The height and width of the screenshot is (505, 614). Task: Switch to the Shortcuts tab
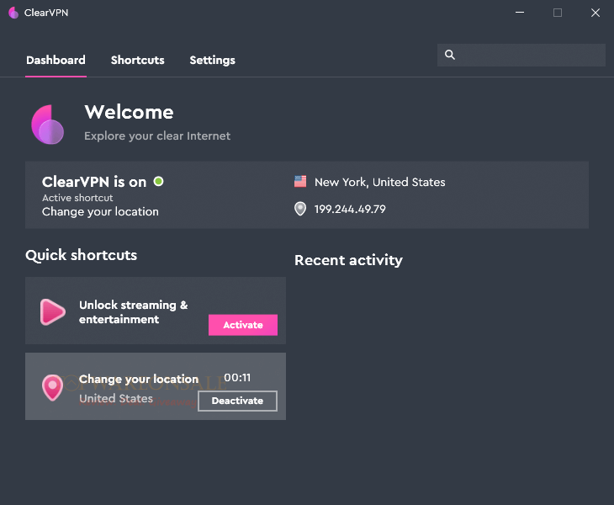pyautogui.click(x=137, y=60)
